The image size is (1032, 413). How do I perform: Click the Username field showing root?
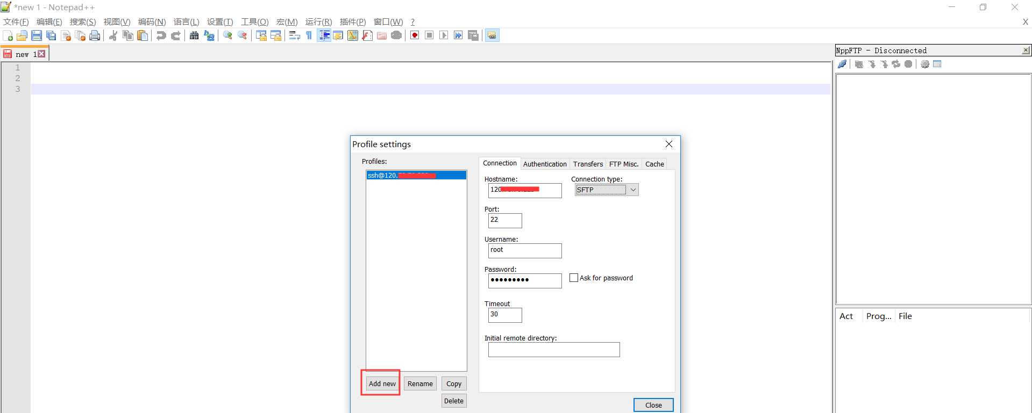coord(525,250)
